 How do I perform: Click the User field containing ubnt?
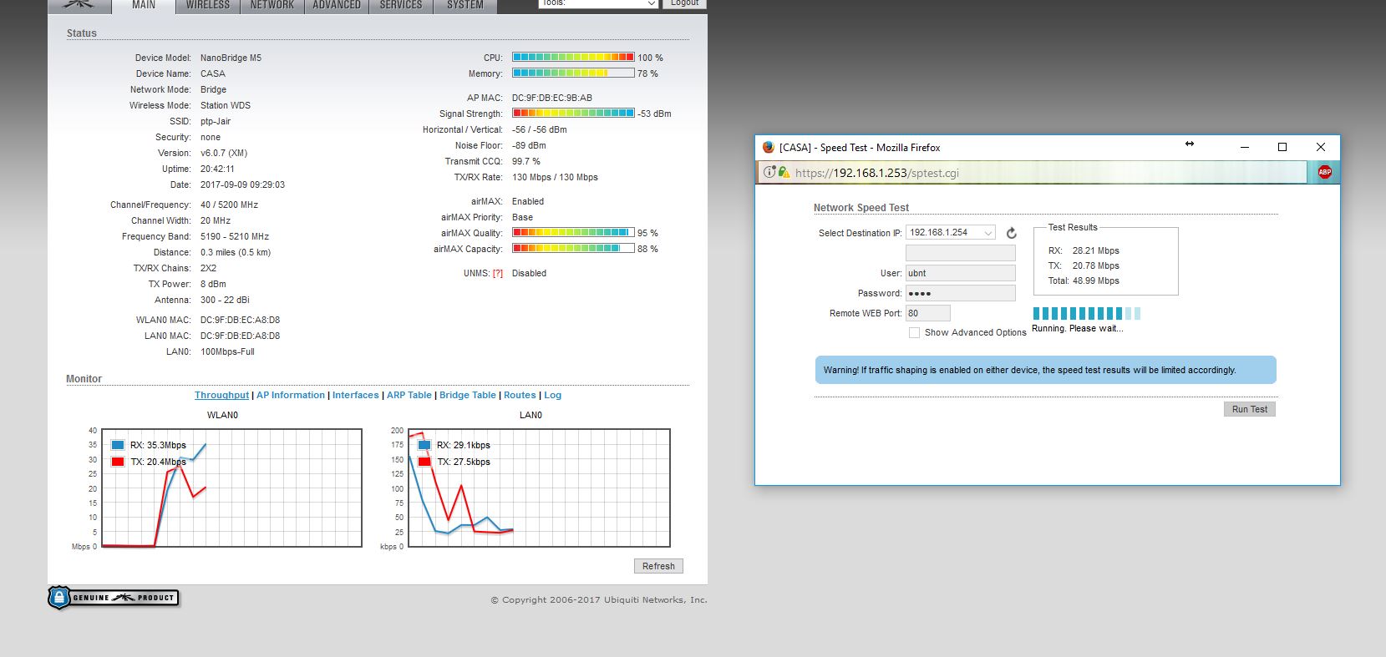[961, 273]
